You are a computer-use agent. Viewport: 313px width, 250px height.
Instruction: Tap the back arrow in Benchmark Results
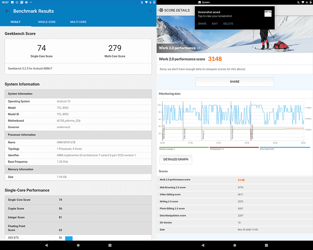7,11
